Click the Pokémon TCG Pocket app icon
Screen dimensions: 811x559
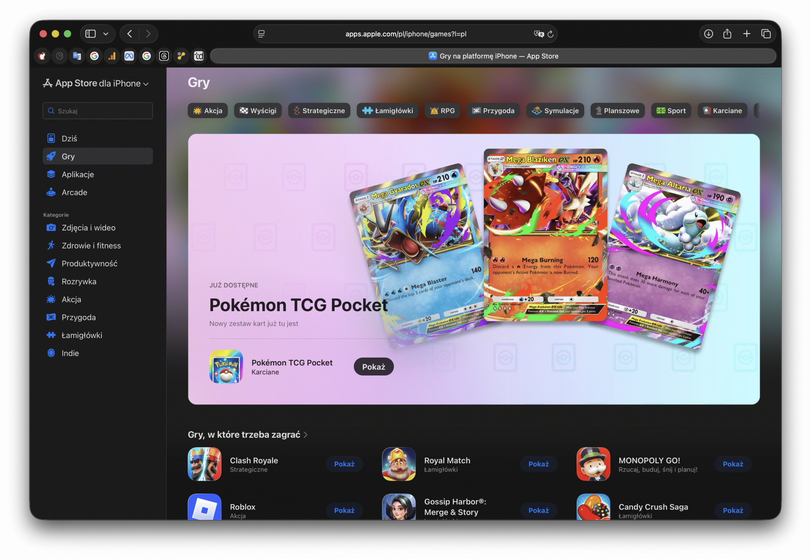click(x=226, y=367)
